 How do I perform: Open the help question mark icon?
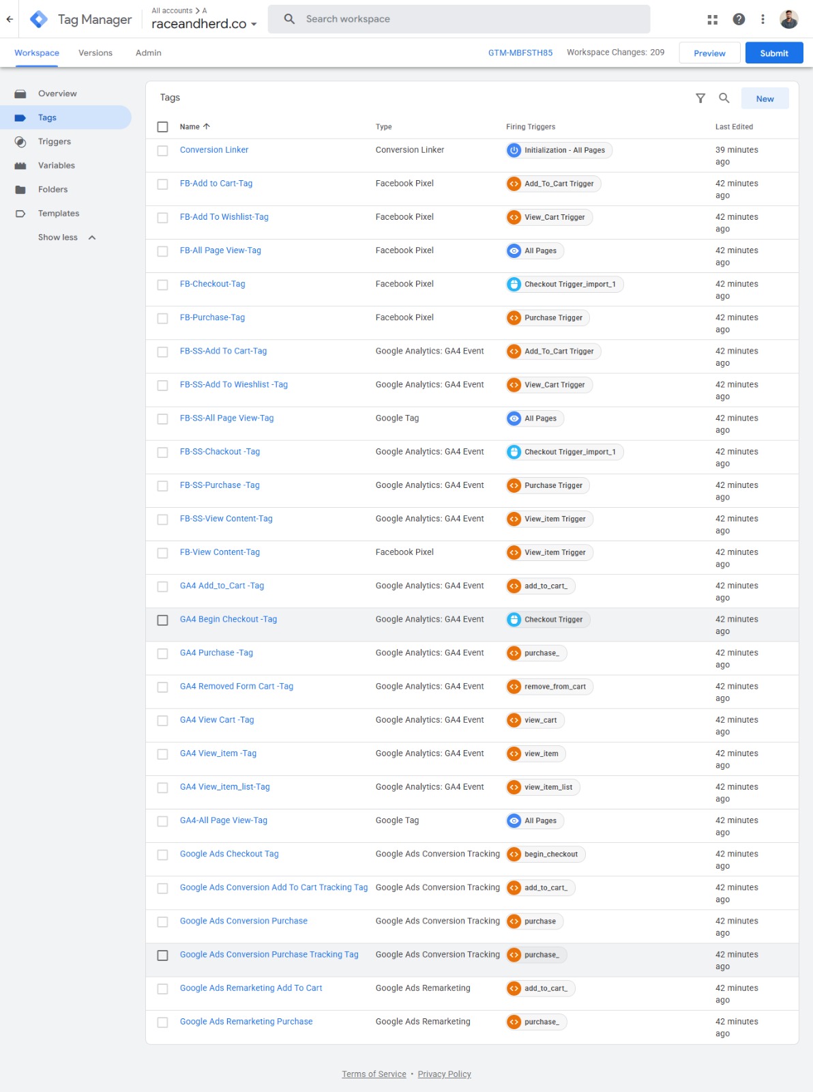tap(739, 19)
